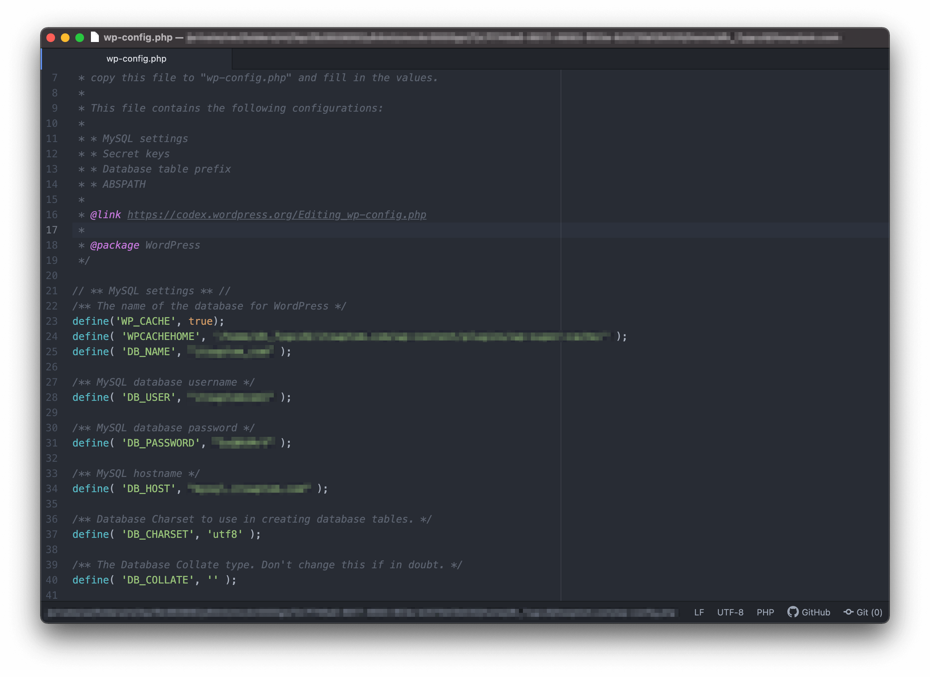Click the '// ** MySQL settings ** //' comment
This screenshot has height=677, width=930.
click(151, 291)
